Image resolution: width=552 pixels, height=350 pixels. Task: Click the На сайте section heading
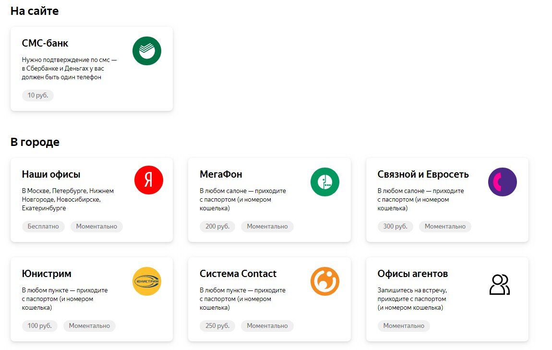[x=35, y=11]
